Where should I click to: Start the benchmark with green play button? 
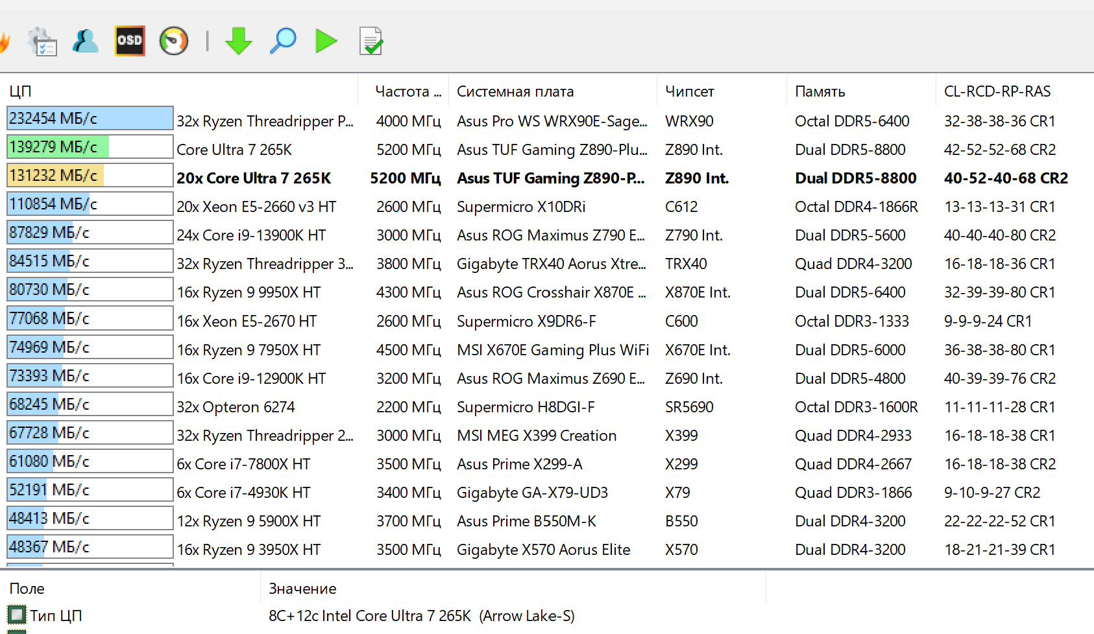[x=326, y=41]
